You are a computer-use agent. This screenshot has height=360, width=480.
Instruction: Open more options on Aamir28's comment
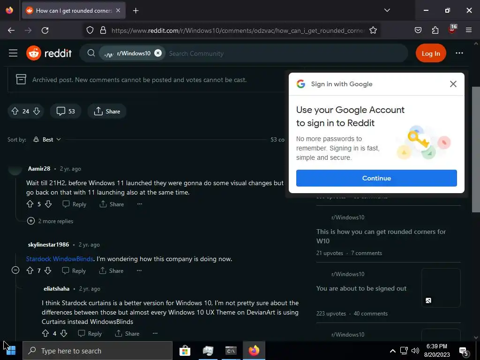[140, 204]
